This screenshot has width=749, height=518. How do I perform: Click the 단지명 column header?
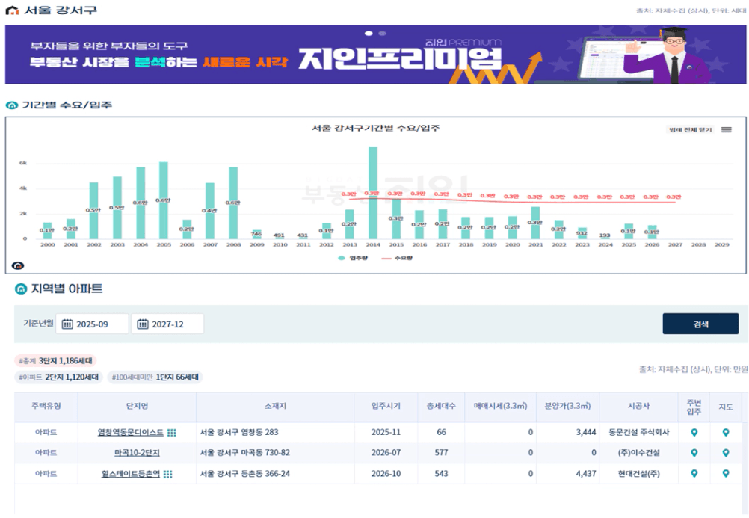coord(137,406)
